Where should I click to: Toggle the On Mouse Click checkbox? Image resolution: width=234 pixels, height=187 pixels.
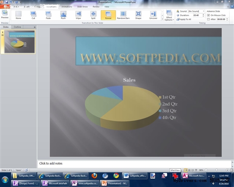[x=208, y=15]
